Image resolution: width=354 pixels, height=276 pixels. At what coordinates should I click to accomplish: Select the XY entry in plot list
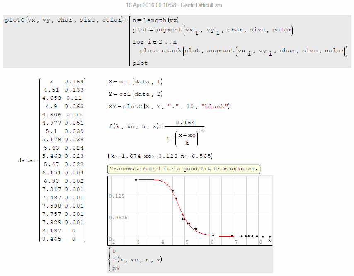click(x=116, y=269)
